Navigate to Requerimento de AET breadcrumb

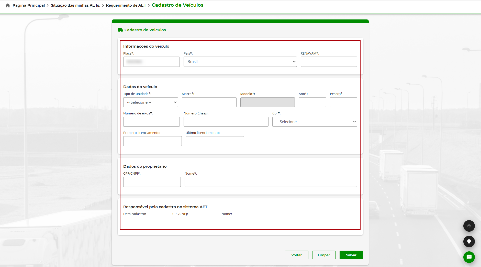click(126, 5)
